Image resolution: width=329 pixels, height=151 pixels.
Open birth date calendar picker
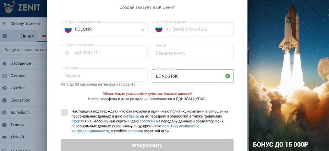[67, 52]
